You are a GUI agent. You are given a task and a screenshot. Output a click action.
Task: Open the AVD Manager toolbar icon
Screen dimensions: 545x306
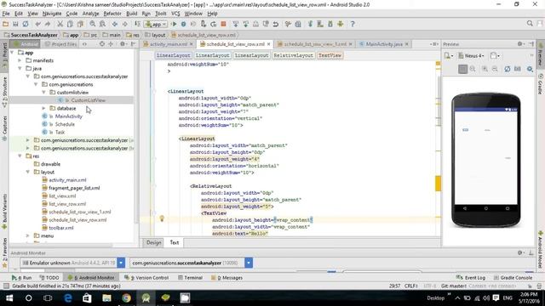[x=320, y=24]
